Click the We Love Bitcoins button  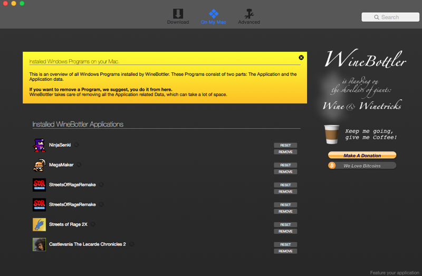[x=362, y=166]
